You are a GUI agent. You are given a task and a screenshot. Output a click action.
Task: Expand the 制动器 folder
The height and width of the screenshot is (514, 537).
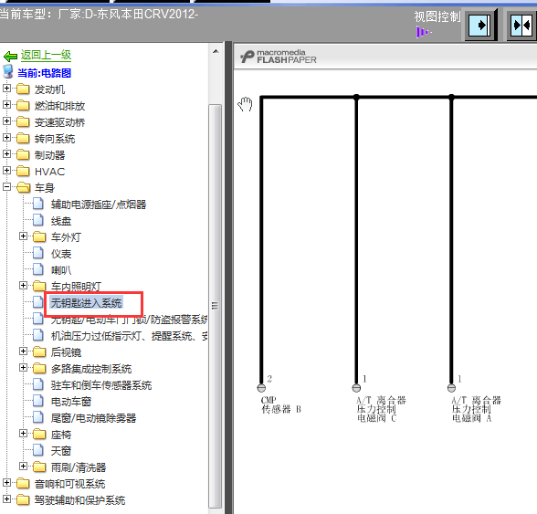click(6, 154)
